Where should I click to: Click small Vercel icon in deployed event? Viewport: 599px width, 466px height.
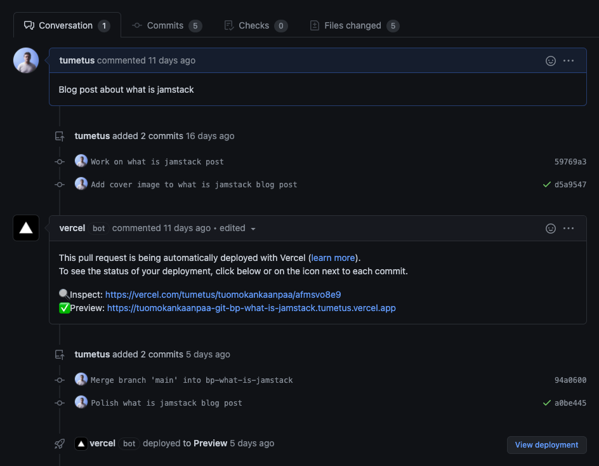(x=81, y=444)
